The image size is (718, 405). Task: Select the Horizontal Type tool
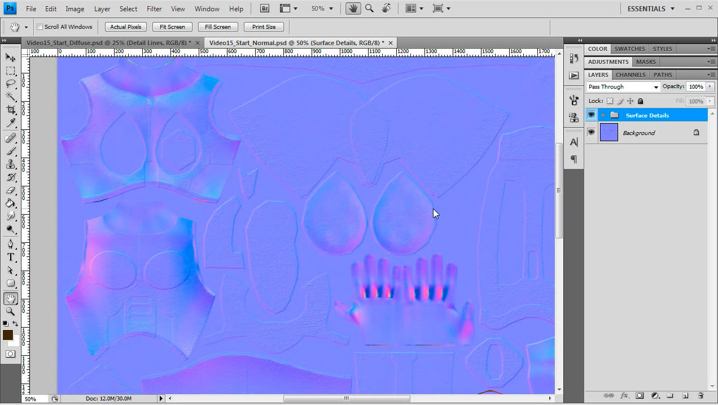(11, 257)
